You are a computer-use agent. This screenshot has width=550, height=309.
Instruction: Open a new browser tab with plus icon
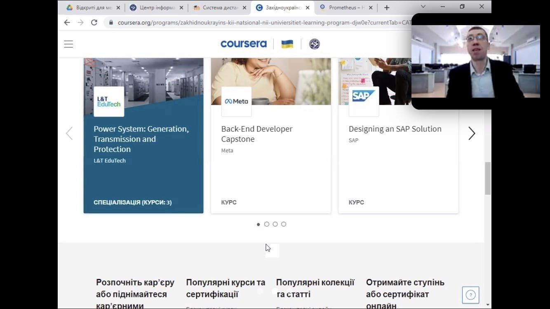pyautogui.click(x=386, y=7)
